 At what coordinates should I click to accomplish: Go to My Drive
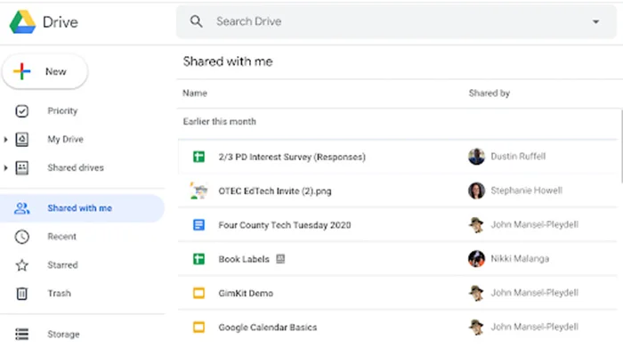coord(66,140)
